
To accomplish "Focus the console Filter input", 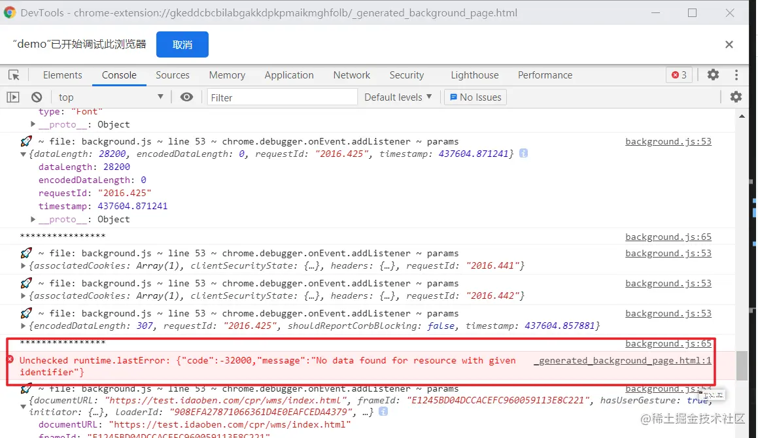I will coord(283,97).
